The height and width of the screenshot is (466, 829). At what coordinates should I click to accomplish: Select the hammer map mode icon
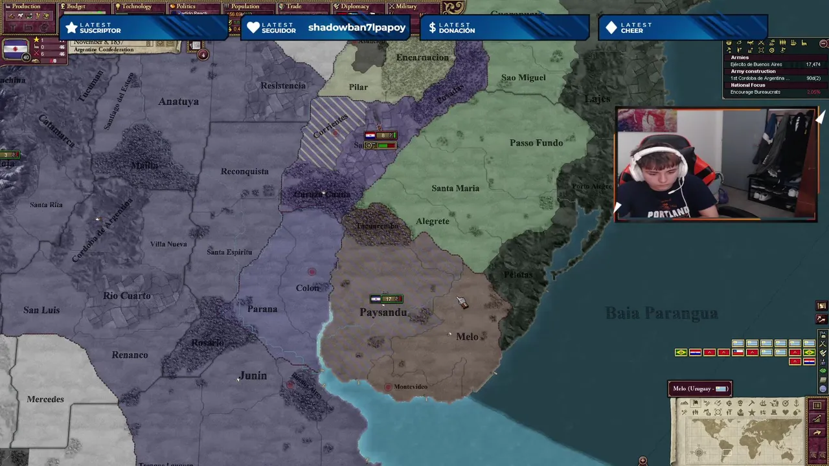751,403
